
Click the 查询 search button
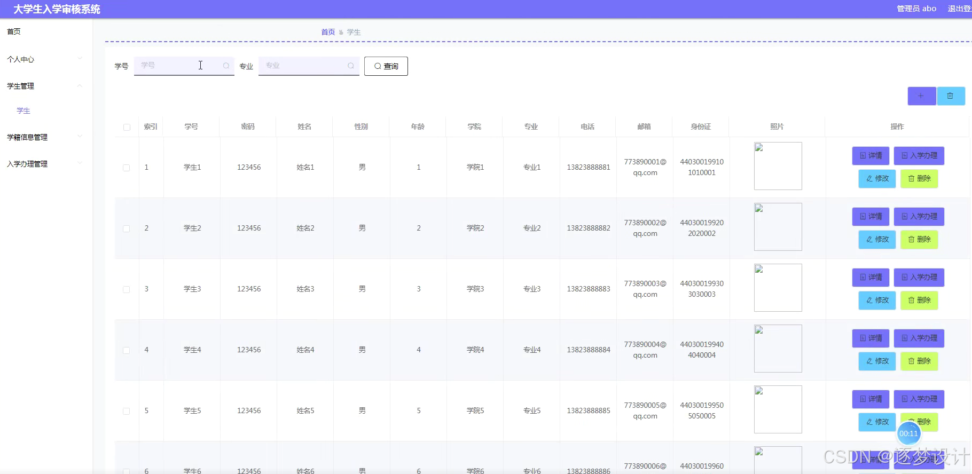(x=386, y=66)
